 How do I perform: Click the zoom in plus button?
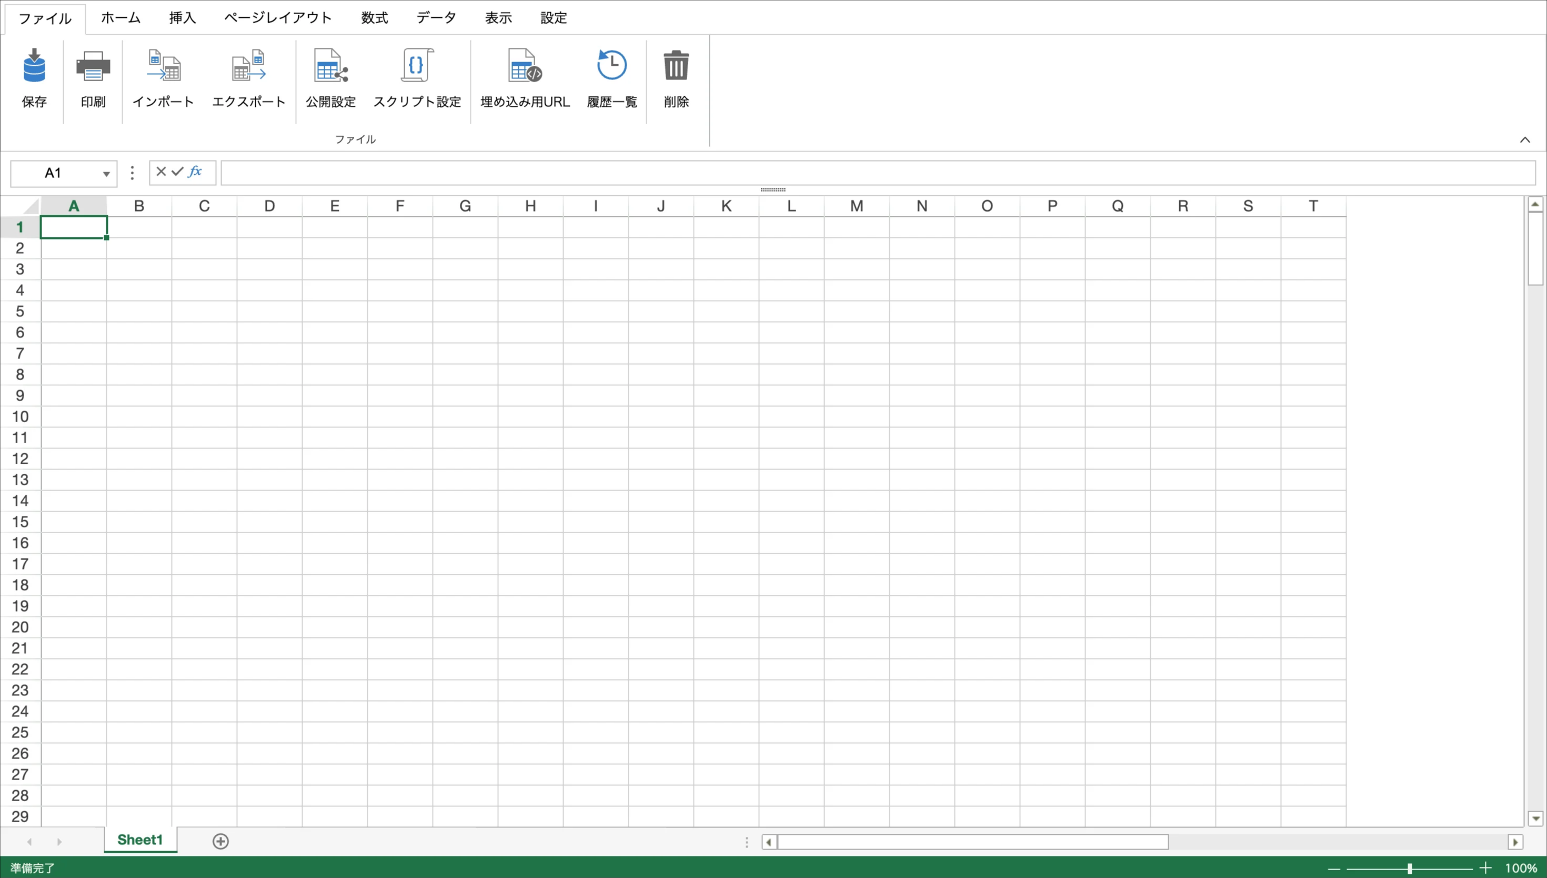(1485, 869)
